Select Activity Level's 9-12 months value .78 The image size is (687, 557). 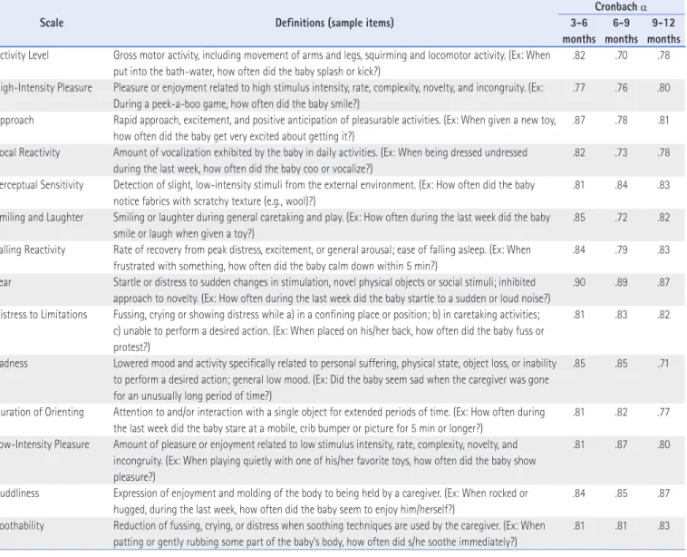point(663,55)
